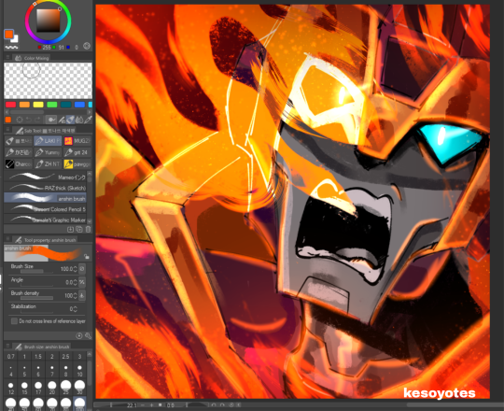
Task: Pick the orange swatch in Color Mixing palette row
Action: click(x=24, y=105)
